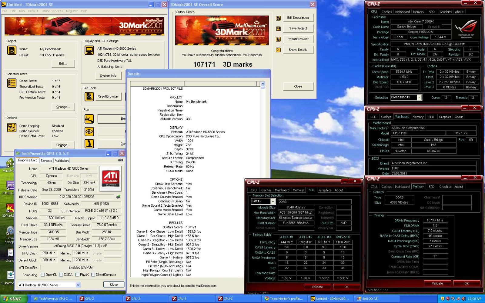Click the Edit Description icon in Overall Score window

[278, 18]
